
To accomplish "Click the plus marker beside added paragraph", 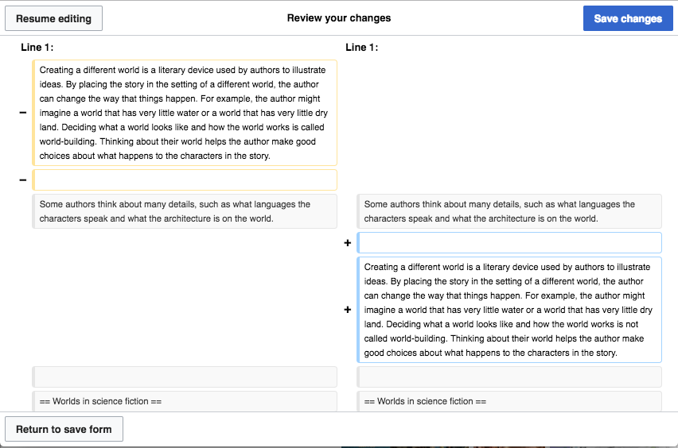I will (348, 310).
